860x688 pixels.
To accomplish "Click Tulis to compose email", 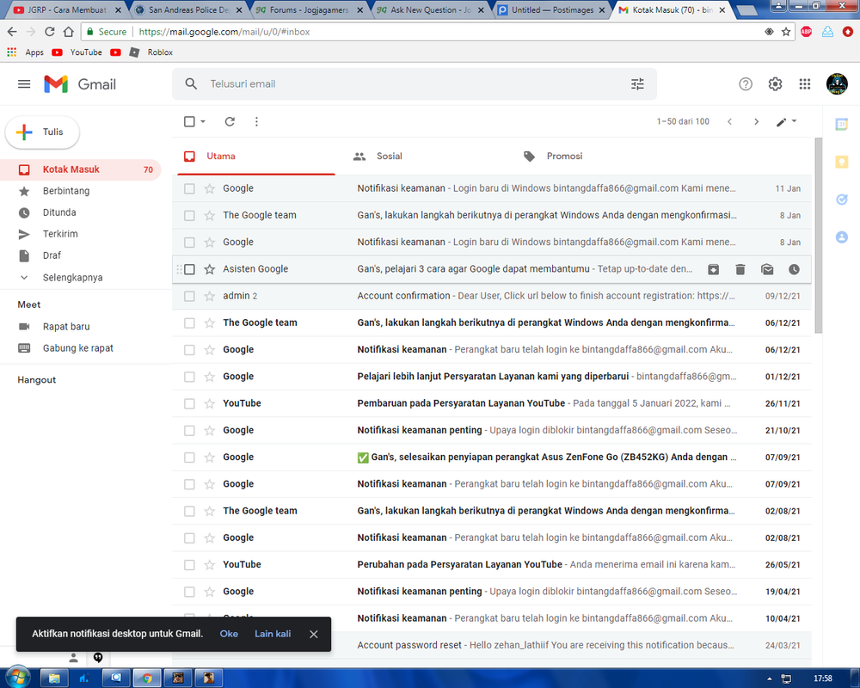I will 42,132.
